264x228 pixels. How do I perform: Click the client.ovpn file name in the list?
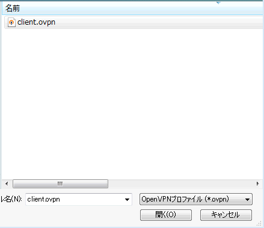point(36,22)
